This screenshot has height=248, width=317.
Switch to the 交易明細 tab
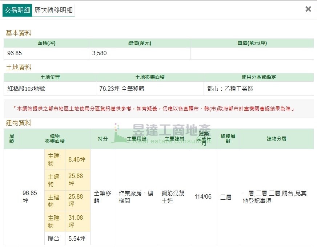[x=17, y=10]
